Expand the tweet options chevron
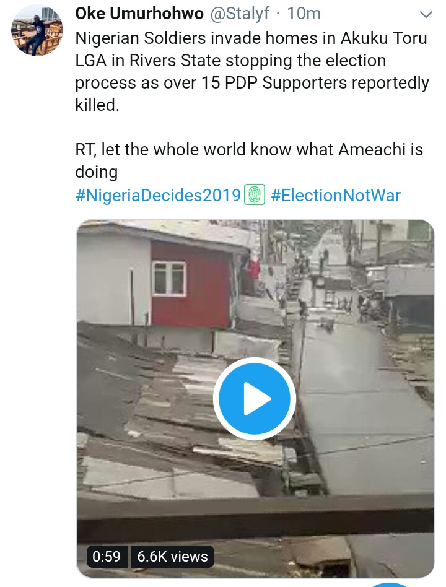This screenshot has width=446, height=587. pos(426,14)
